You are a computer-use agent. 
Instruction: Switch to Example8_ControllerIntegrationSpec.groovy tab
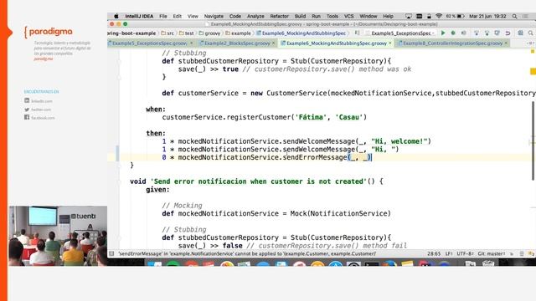pyautogui.click(x=452, y=43)
